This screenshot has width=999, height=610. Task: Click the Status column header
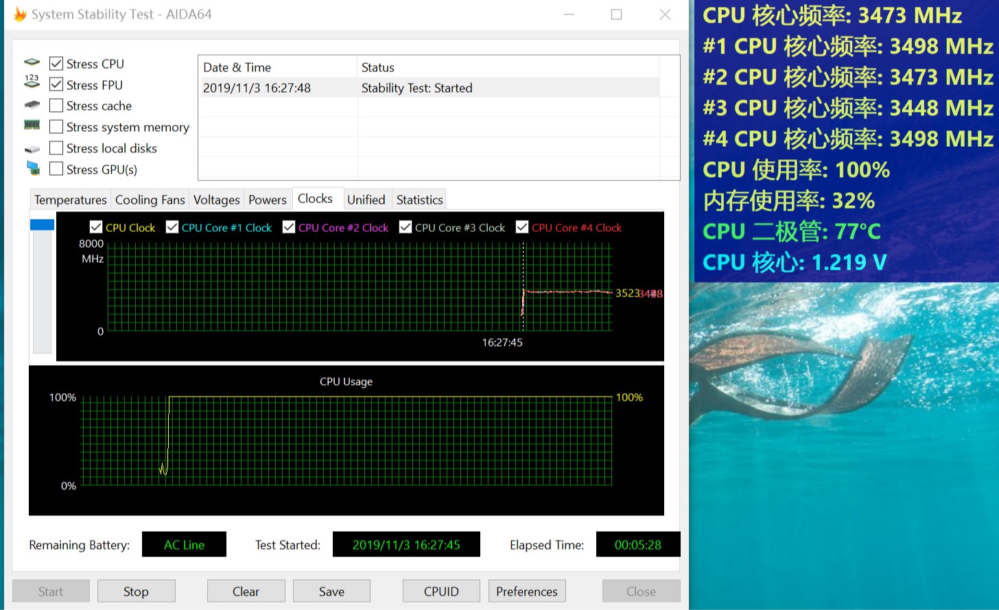[x=508, y=67]
